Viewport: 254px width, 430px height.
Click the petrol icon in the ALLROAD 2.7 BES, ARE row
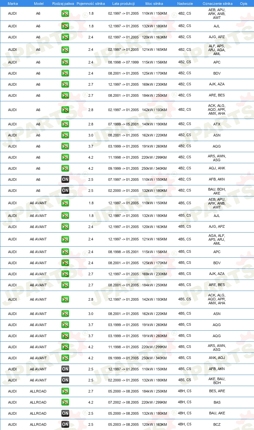(x=65, y=391)
